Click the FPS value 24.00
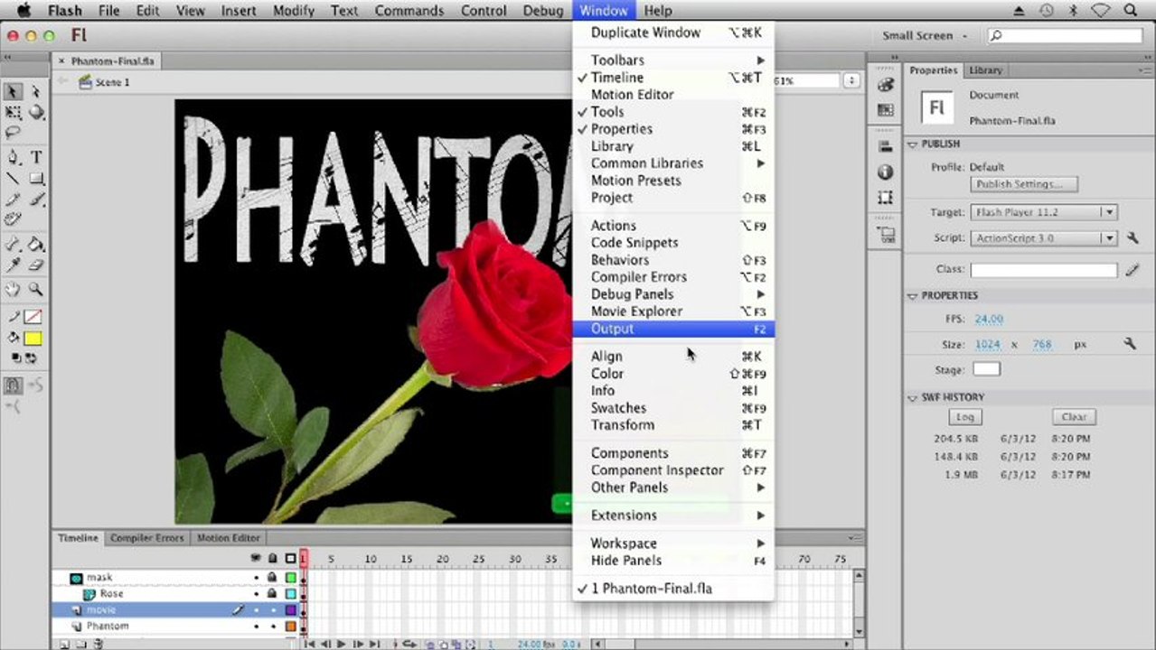Image resolution: width=1156 pixels, height=650 pixels. [x=989, y=319]
